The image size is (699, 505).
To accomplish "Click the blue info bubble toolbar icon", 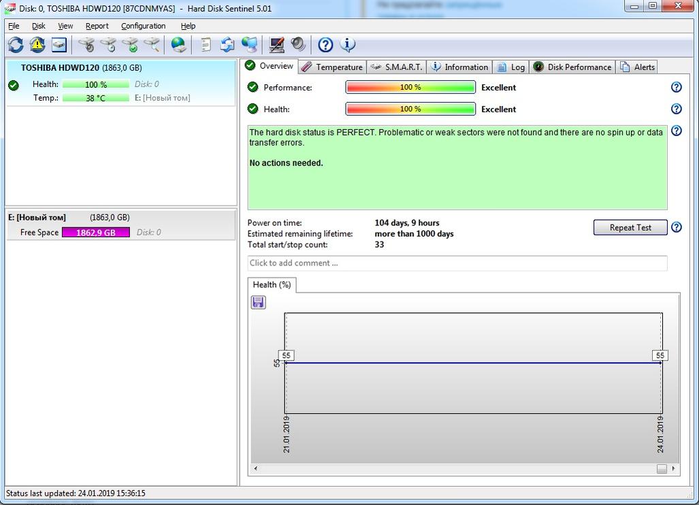I will pos(348,44).
